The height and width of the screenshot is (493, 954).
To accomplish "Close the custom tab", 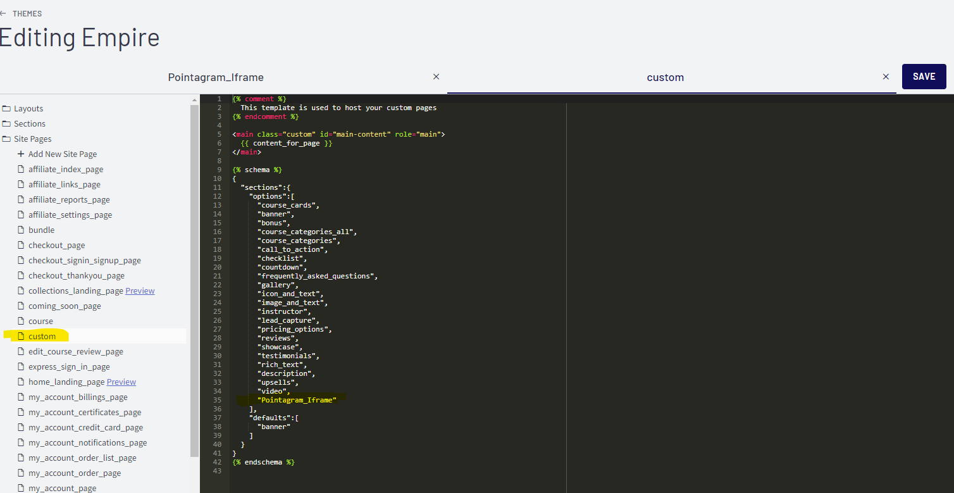I will [886, 77].
